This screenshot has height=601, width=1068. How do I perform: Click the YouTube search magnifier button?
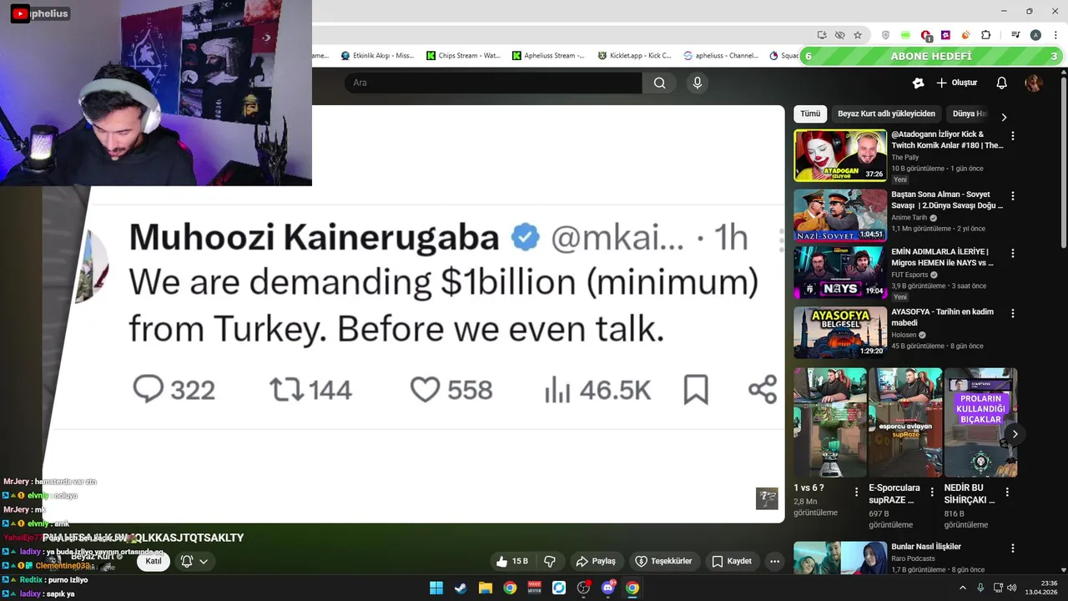click(659, 83)
